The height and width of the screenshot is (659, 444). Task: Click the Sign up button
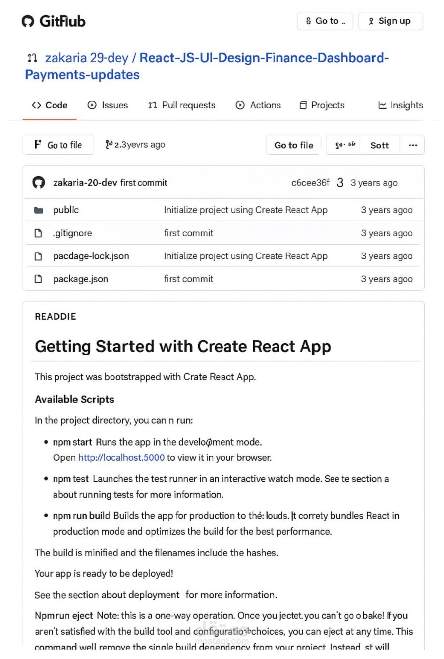pos(390,21)
